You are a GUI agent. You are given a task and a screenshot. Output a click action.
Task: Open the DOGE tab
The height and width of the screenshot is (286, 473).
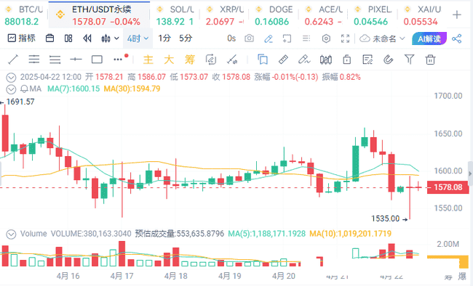tap(274, 15)
